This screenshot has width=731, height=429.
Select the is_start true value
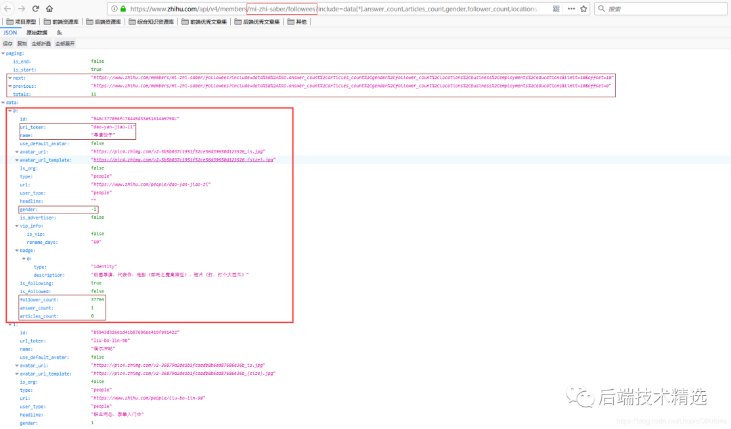(96, 70)
